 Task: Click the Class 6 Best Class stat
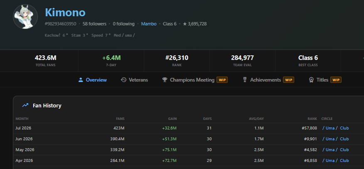[308, 61]
